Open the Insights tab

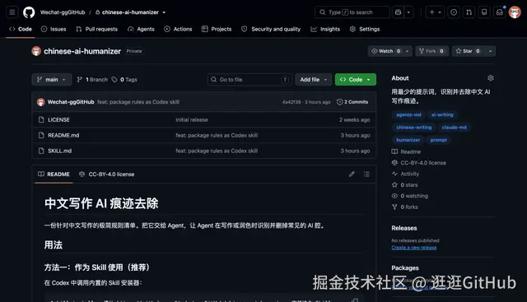[325, 30]
